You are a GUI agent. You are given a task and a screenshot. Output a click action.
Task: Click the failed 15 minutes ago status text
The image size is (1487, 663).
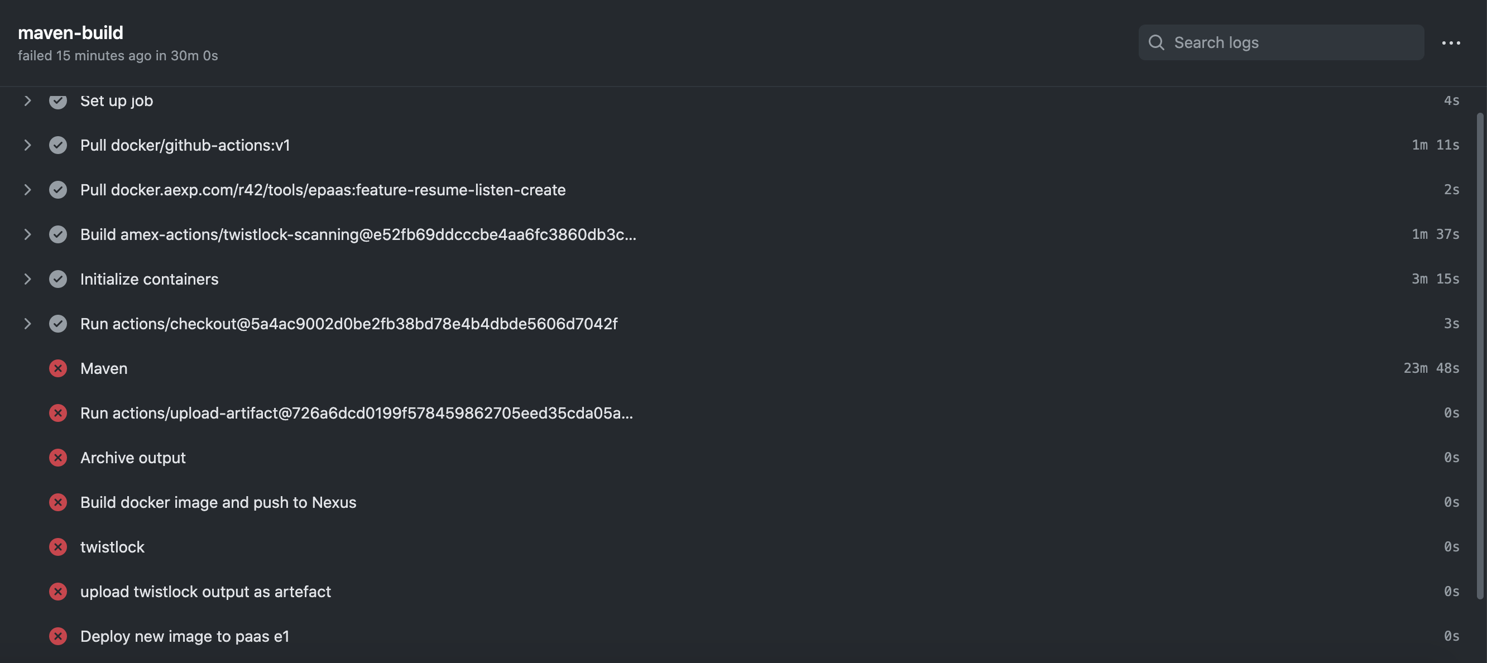coord(118,55)
